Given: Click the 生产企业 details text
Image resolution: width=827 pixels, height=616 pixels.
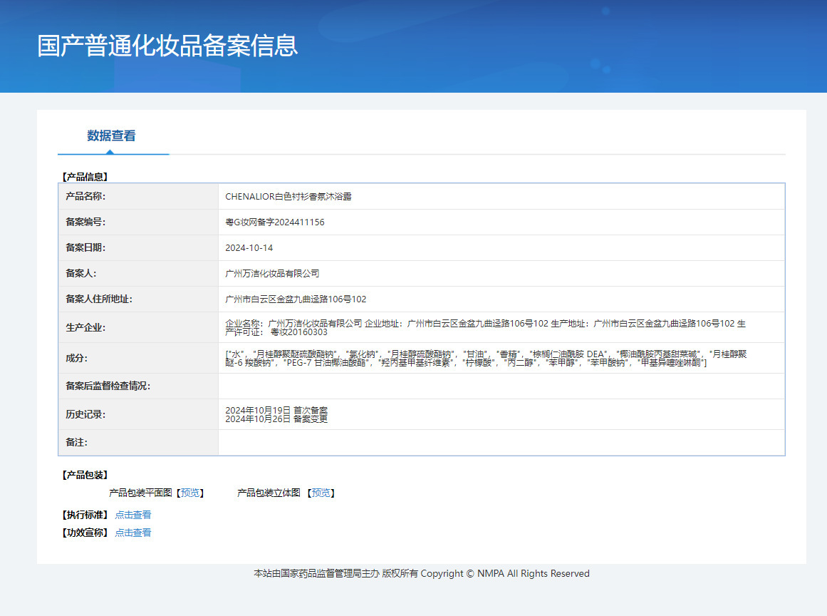Looking at the screenshot, I should click(x=485, y=327).
